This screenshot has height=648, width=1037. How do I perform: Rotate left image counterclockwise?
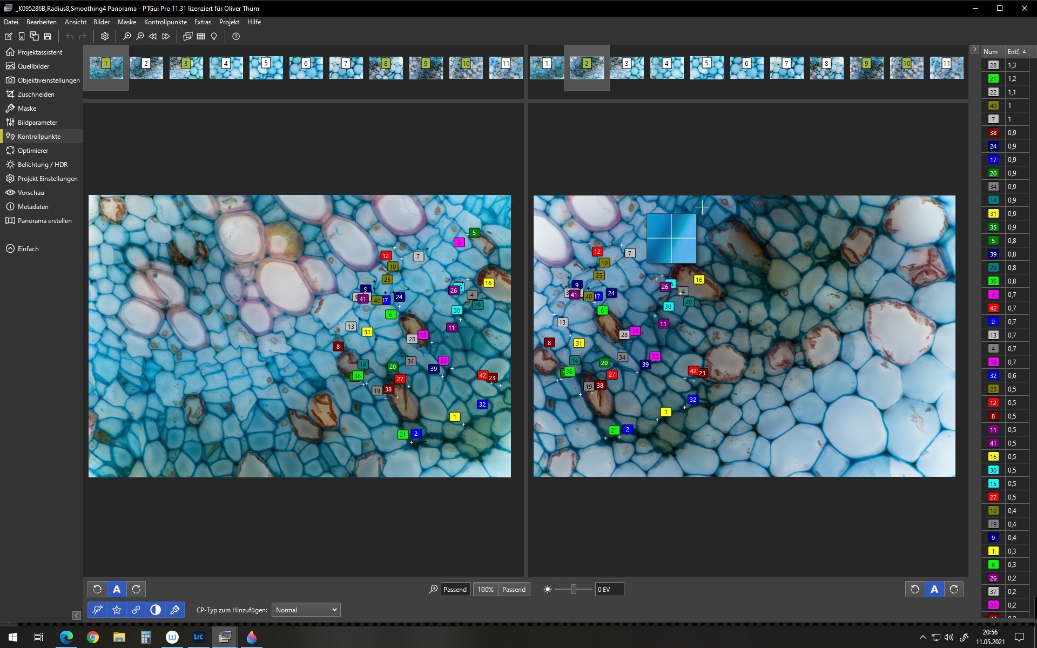pos(97,589)
